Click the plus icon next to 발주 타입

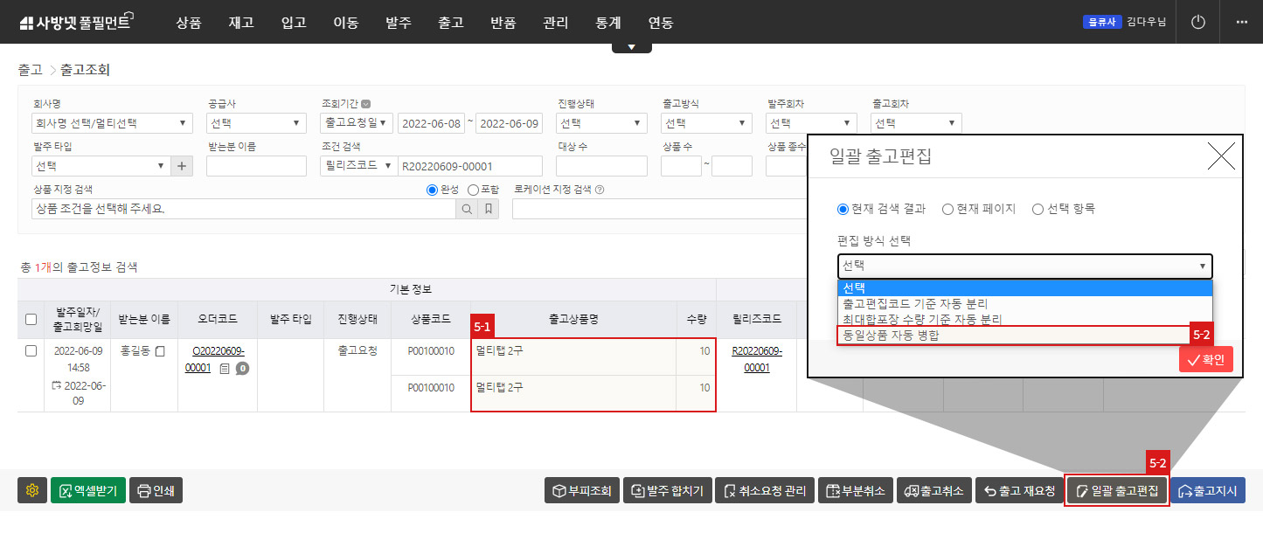pyautogui.click(x=181, y=165)
